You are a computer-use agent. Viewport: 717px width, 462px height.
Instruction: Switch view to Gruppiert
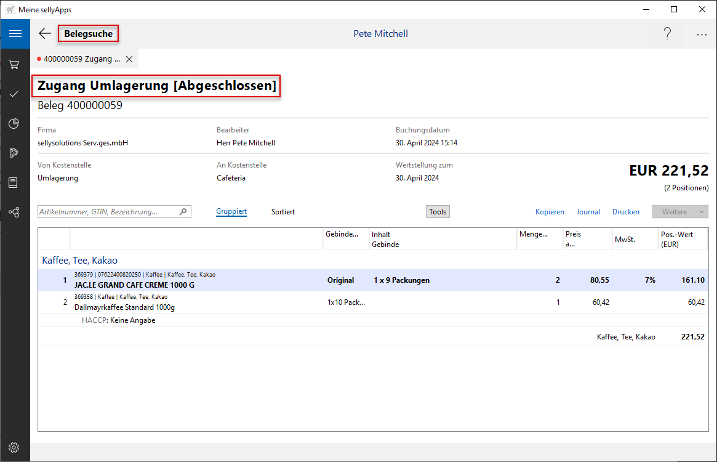[x=231, y=212]
